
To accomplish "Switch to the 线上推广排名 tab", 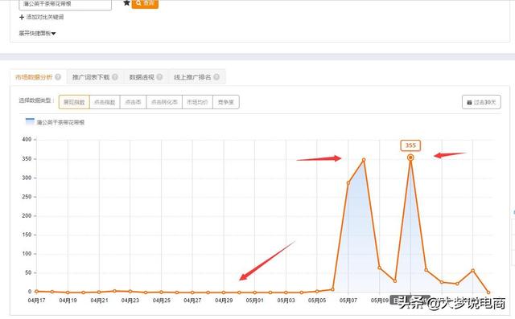I will click(192, 77).
